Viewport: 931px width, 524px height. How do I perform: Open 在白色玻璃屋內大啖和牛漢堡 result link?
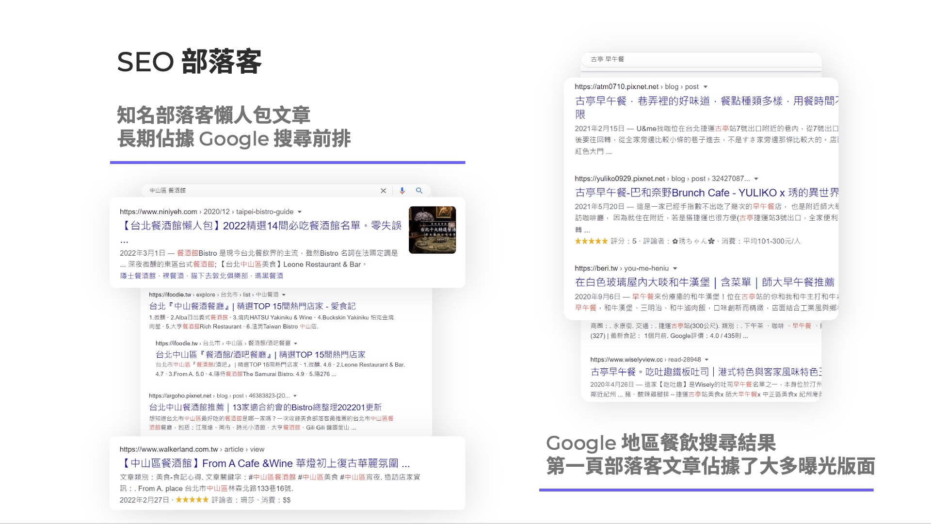point(705,282)
